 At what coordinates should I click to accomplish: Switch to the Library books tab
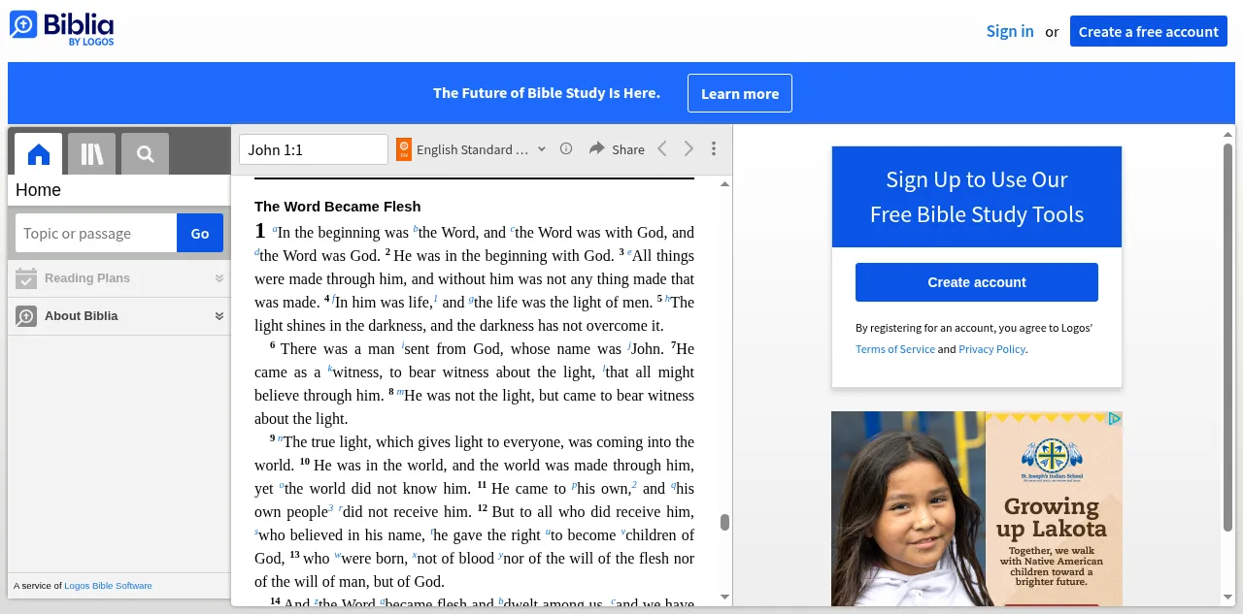click(92, 154)
